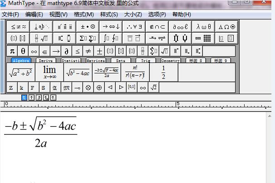Open products and set theory templates palette
The image size is (275, 183).
pyautogui.click(x=180, y=38)
